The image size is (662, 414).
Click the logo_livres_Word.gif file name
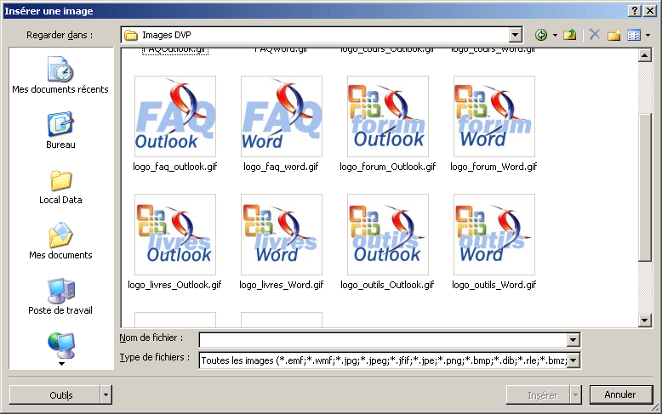point(281,285)
